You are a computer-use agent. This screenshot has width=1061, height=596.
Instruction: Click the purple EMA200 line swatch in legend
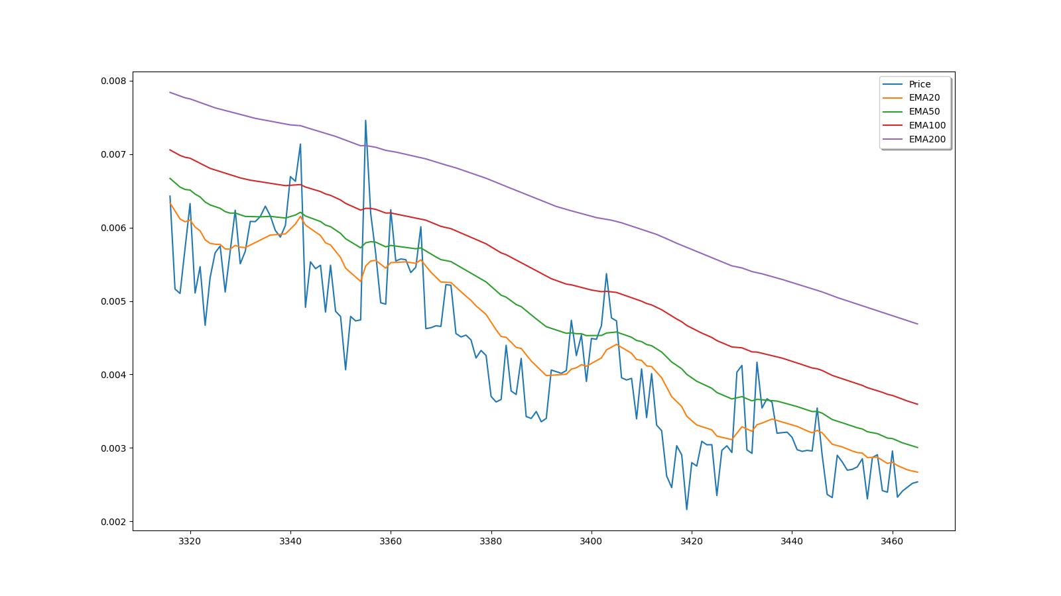pyautogui.click(x=893, y=139)
